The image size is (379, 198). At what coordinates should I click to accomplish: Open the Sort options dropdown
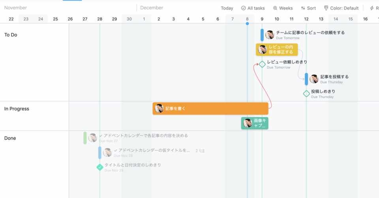308,8
